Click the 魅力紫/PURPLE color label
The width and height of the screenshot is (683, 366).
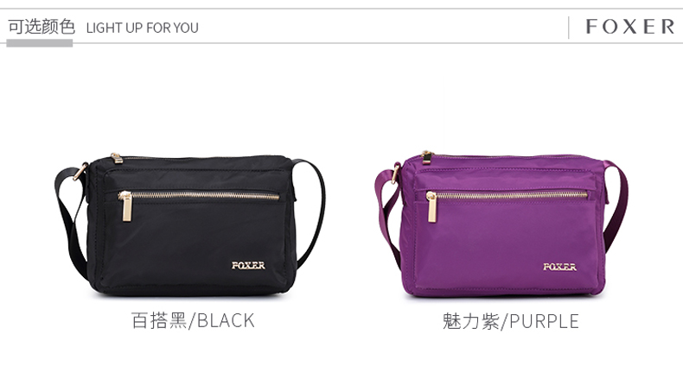[510, 321]
